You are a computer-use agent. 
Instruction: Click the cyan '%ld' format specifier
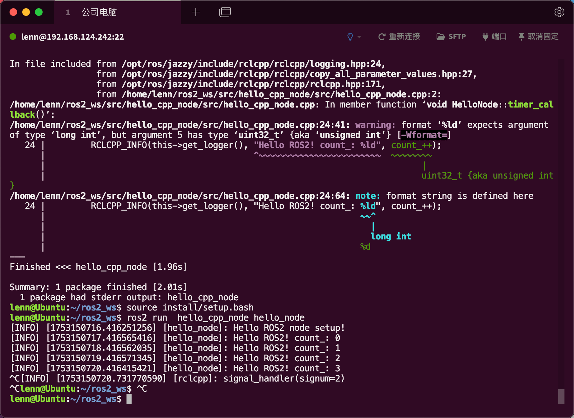tap(368, 206)
